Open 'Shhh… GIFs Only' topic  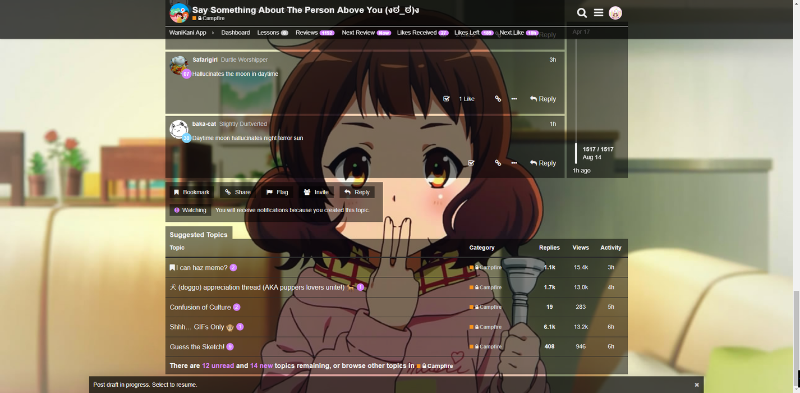[x=202, y=327]
